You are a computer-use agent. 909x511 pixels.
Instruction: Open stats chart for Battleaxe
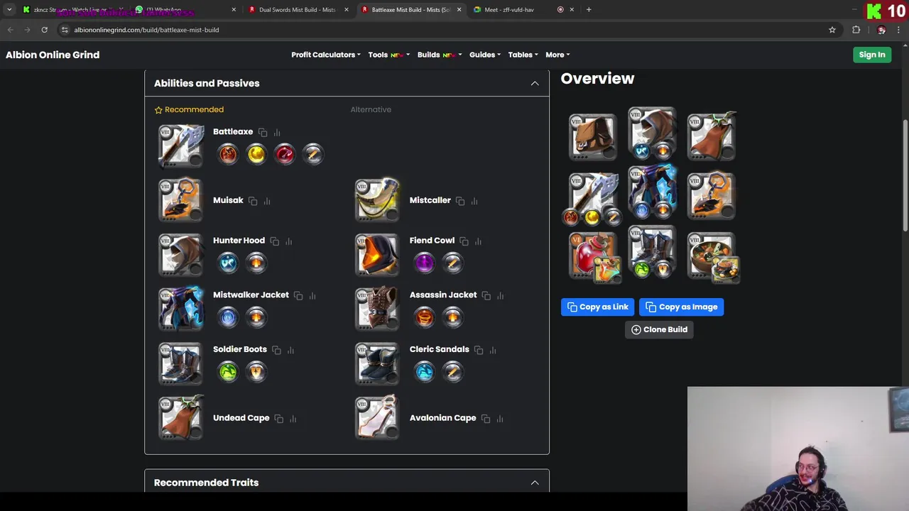[277, 132]
